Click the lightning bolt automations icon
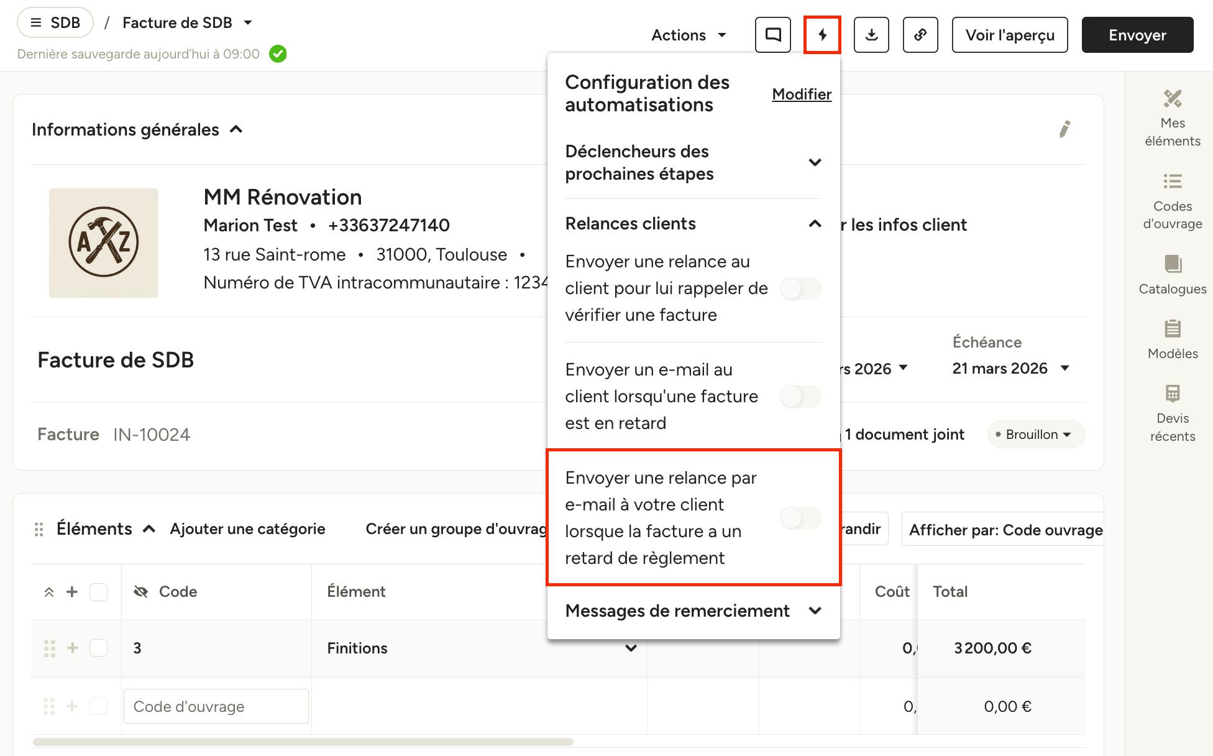This screenshot has height=756, width=1213. tap(822, 35)
